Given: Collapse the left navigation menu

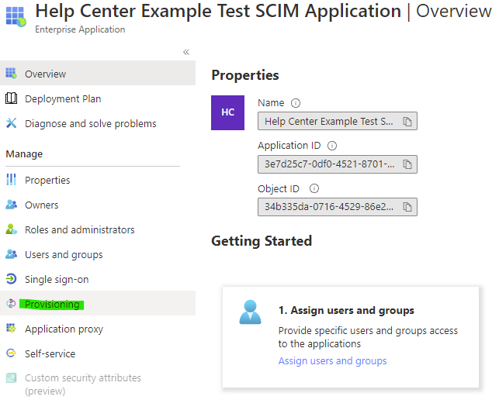Looking at the screenshot, I should coord(186,52).
